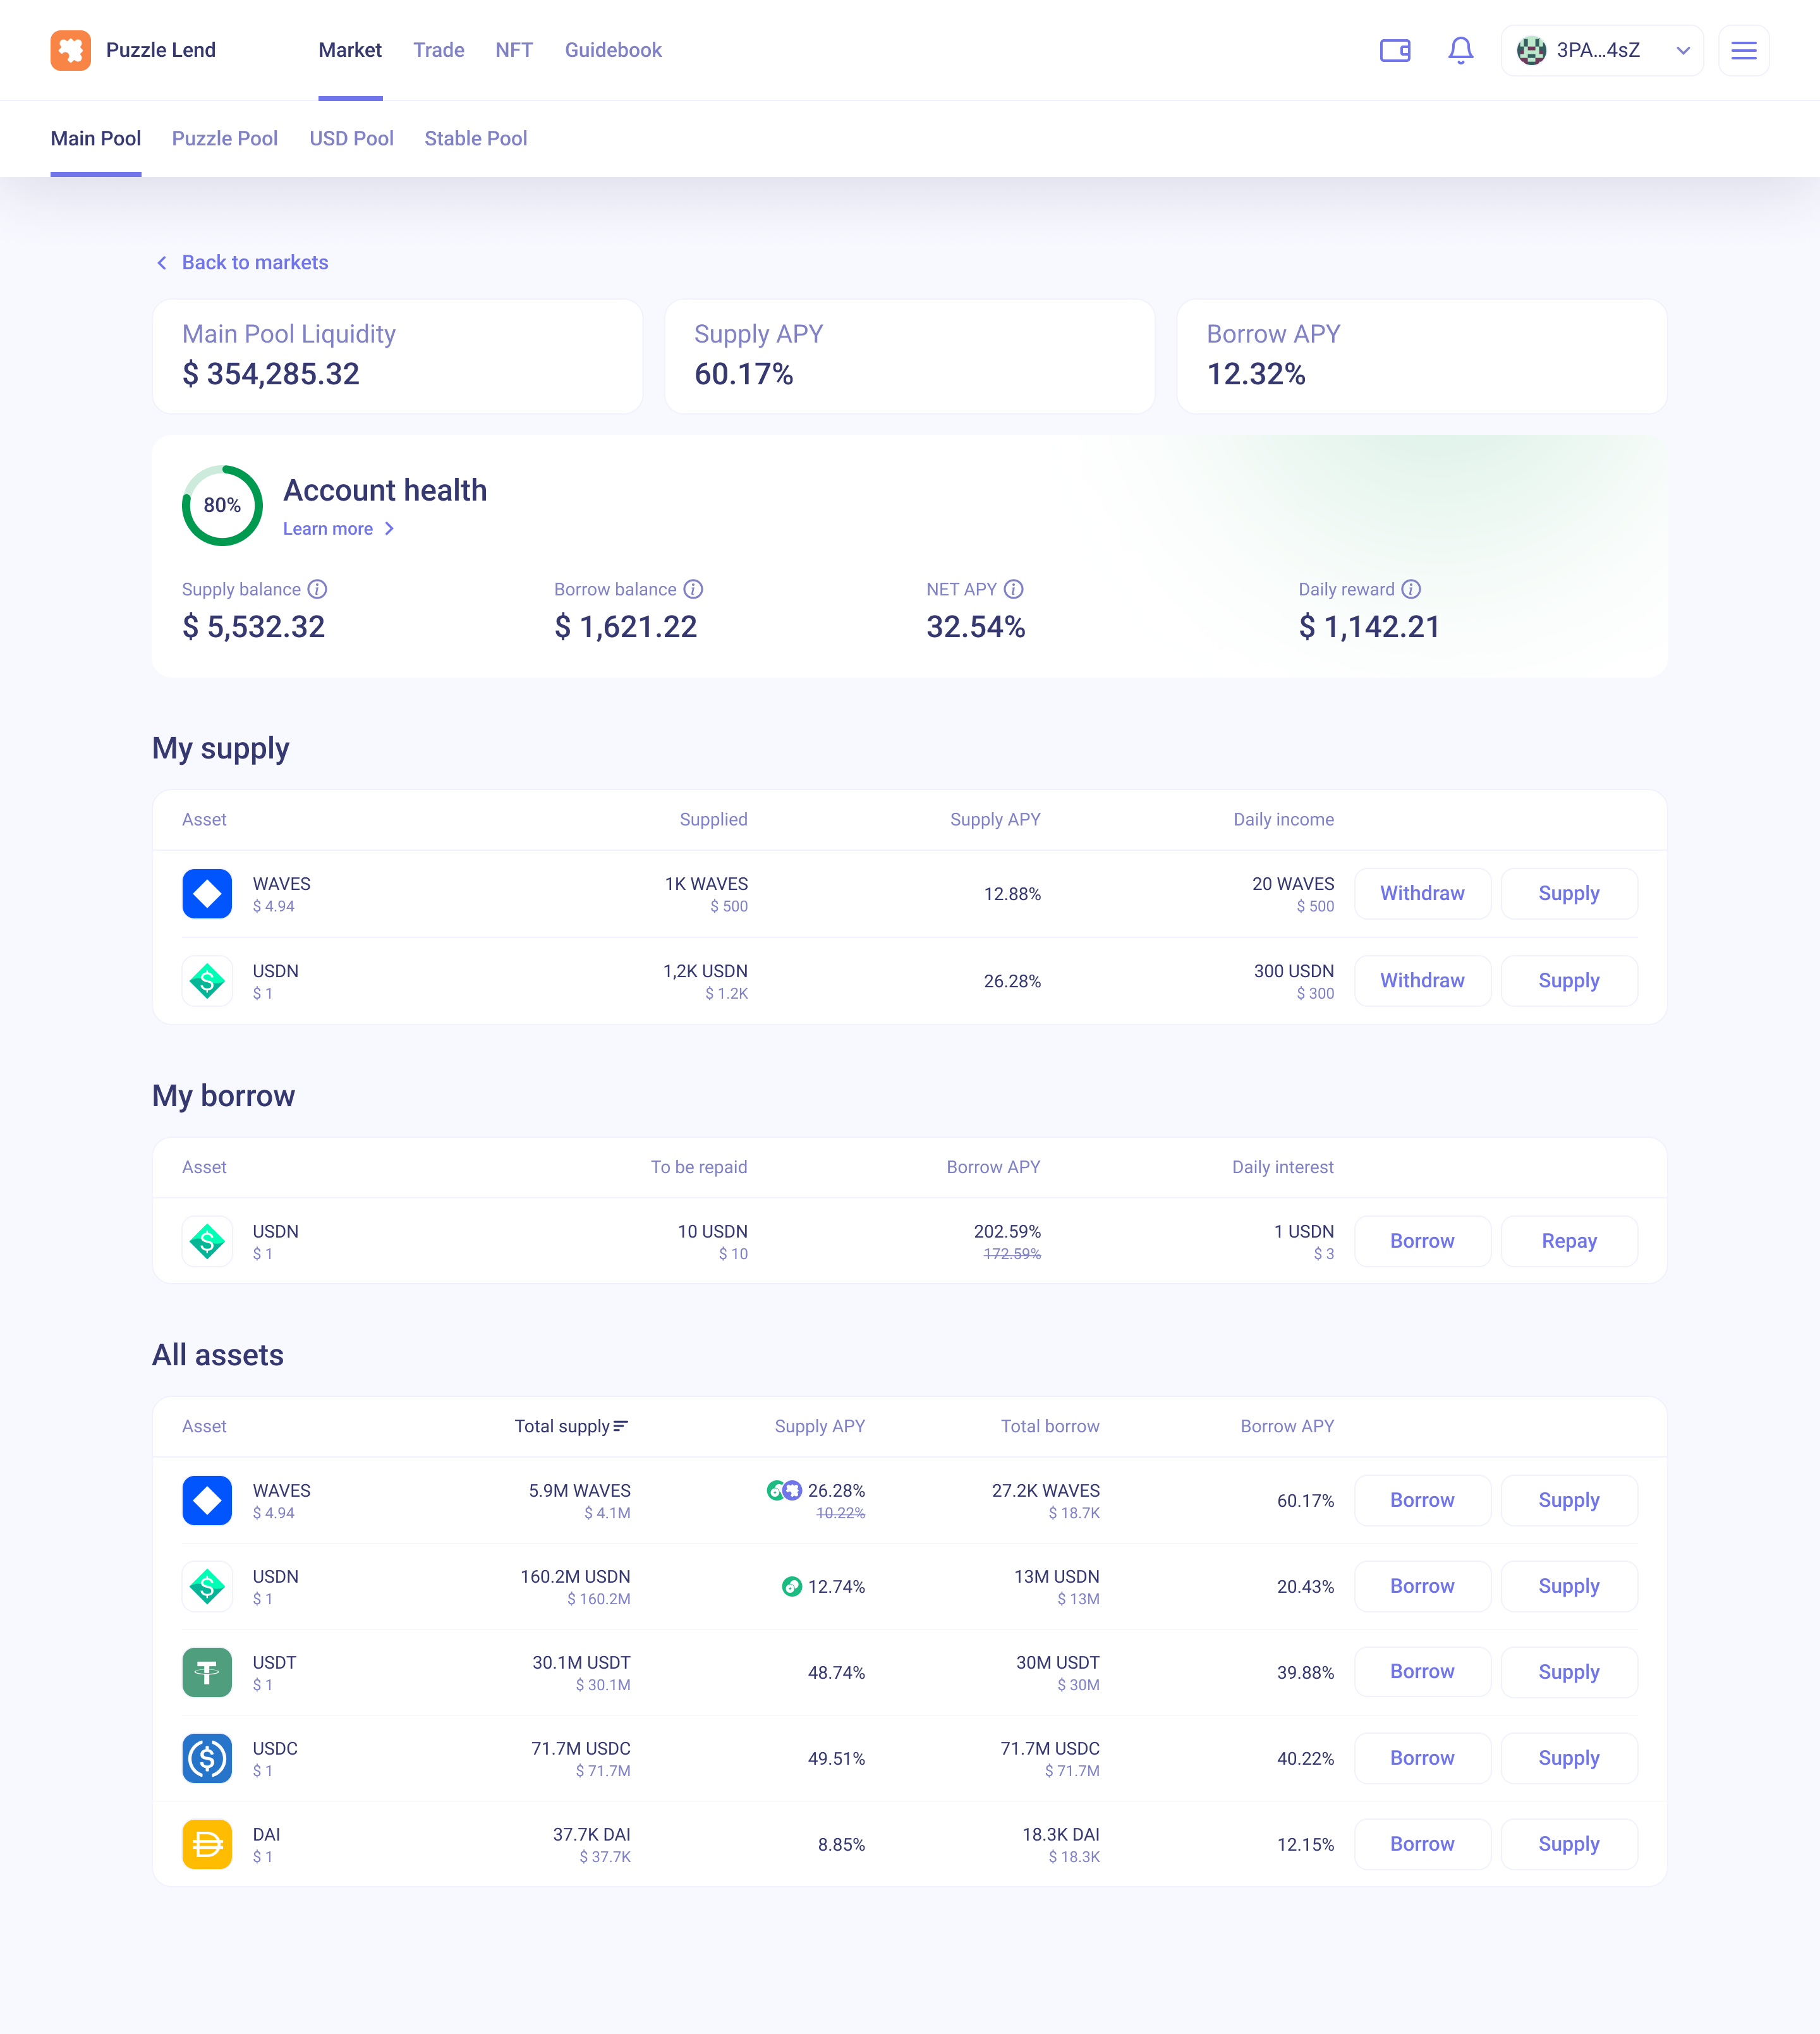This screenshot has height=2034, width=1820.
Task: Select the USDC row in All assets
Action: [x=909, y=1758]
